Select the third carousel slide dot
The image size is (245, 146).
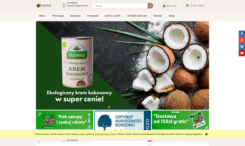coord(117,107)
